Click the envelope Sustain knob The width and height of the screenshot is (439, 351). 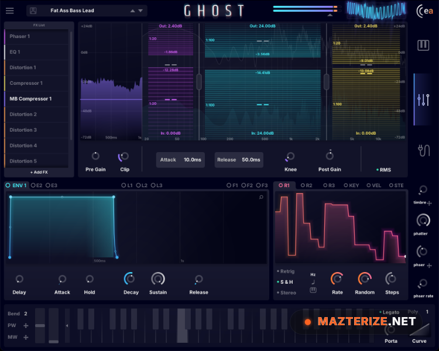(x=158, y=278)
